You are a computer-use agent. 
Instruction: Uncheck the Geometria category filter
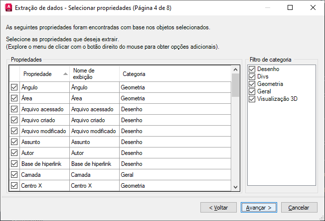coord(252,84)
